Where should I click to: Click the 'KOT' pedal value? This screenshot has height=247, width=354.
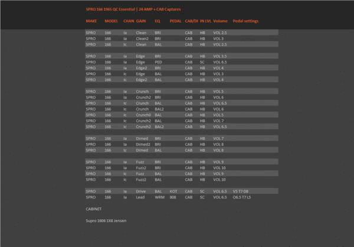coord(173,191)
